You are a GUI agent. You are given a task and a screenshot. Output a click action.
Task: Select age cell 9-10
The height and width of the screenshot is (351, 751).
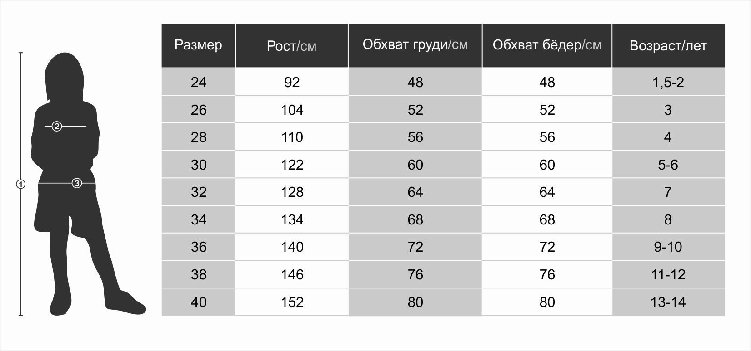pyautogui.click(x=668, y=247)
